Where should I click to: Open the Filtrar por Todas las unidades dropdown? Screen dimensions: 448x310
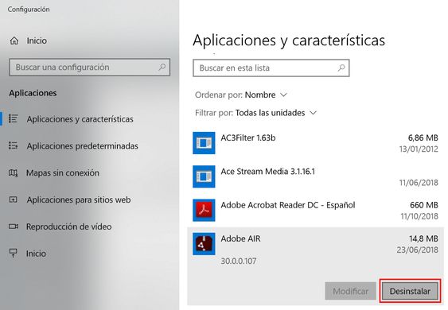click(255, 113)
